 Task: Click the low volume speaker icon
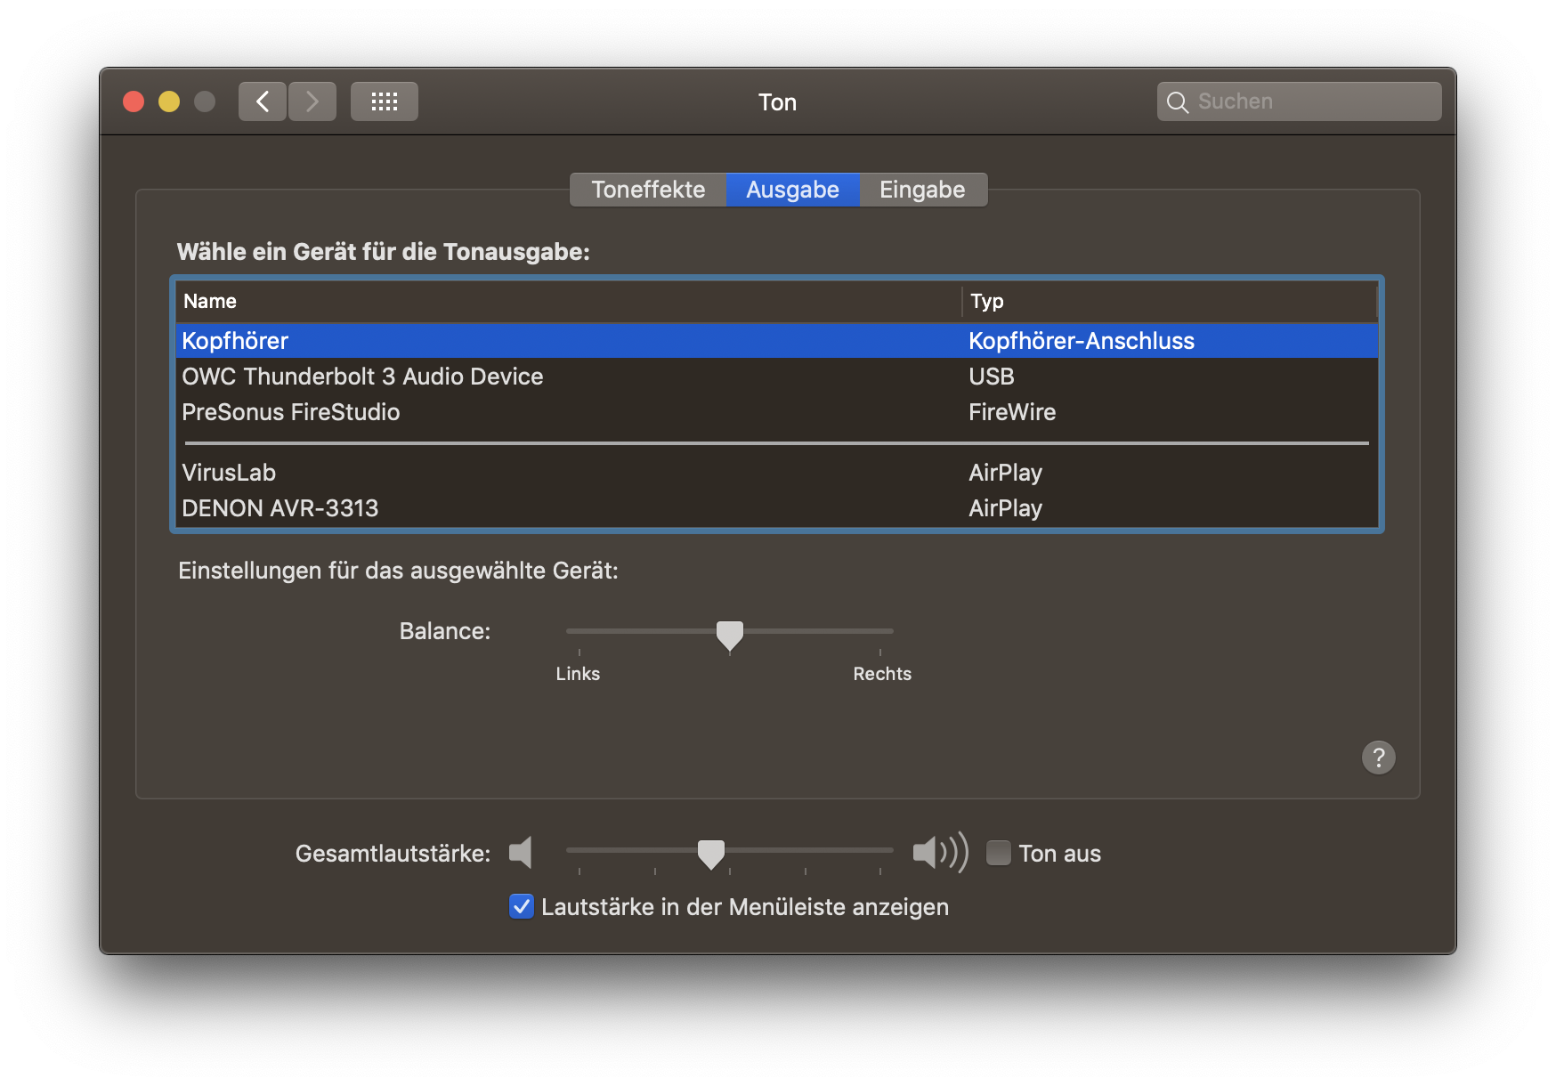(x=521, y=853)
